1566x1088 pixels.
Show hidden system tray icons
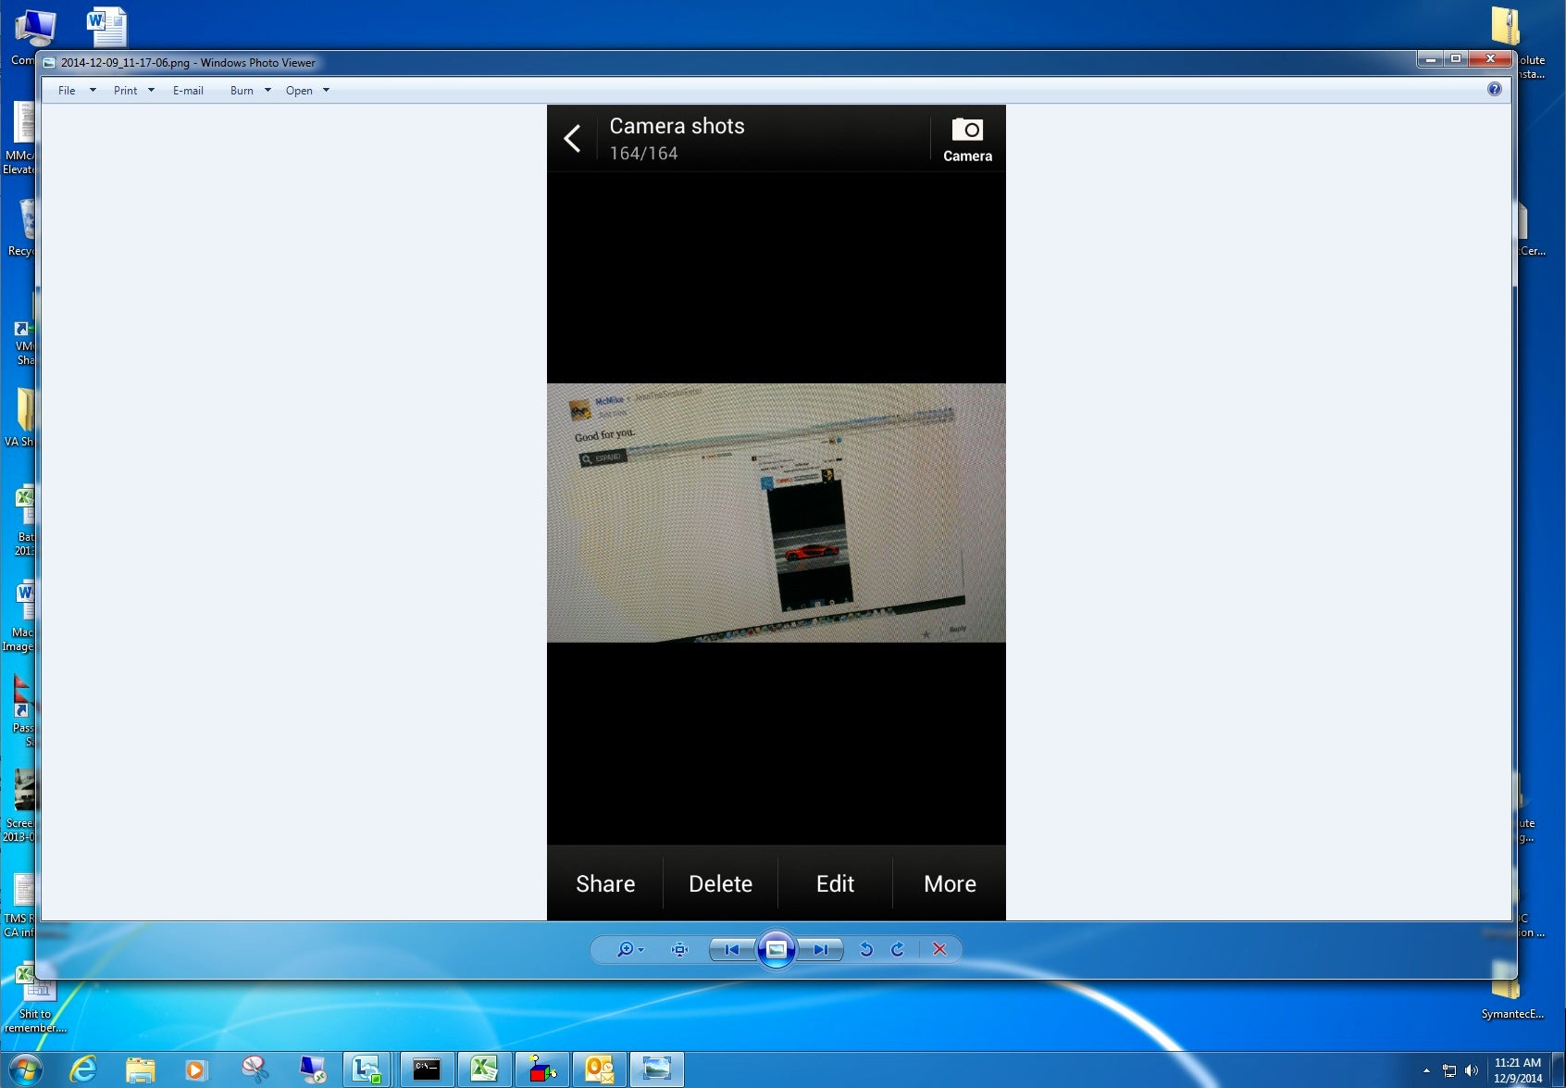pos(1426,1070)
